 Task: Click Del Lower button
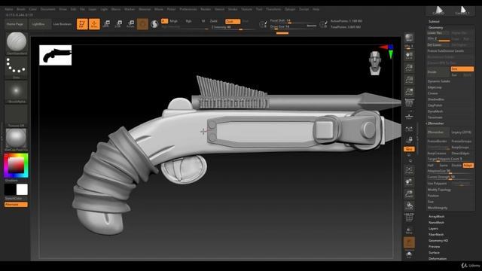tap(438, 45)
